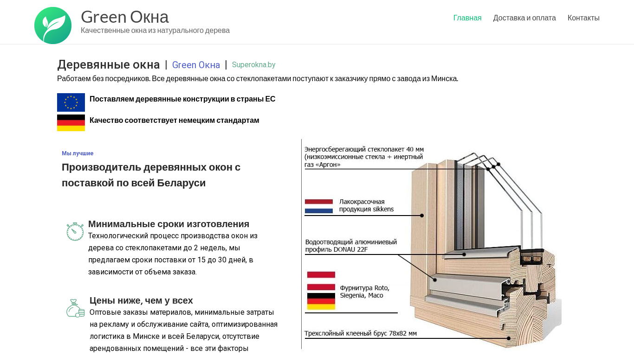
Task: Click text Качество соответствует немецким стандартам
Action: point(175,121)
